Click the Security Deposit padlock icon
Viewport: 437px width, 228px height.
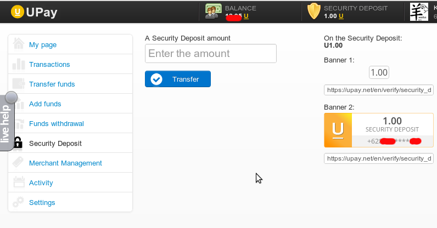tap(19, 143)
